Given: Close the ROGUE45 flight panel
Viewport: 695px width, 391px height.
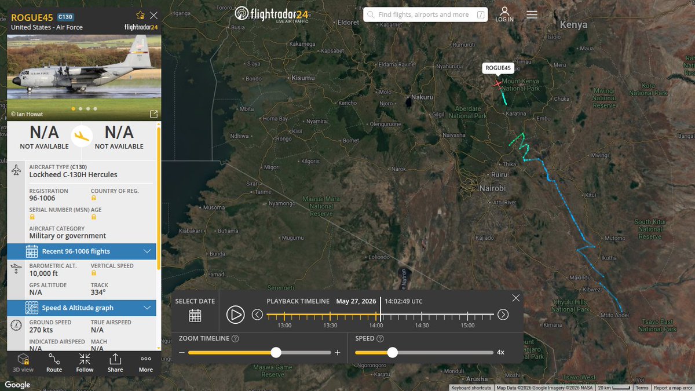Looking at the screenshot, I should 153,16.
